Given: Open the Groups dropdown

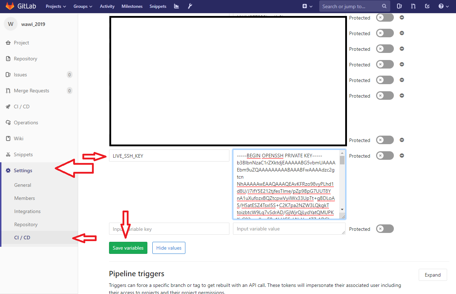Looking at the screenshot, I should click(x=82, y=6).
